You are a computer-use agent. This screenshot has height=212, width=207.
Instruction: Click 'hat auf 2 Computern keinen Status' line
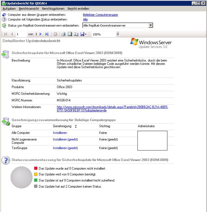70,187
